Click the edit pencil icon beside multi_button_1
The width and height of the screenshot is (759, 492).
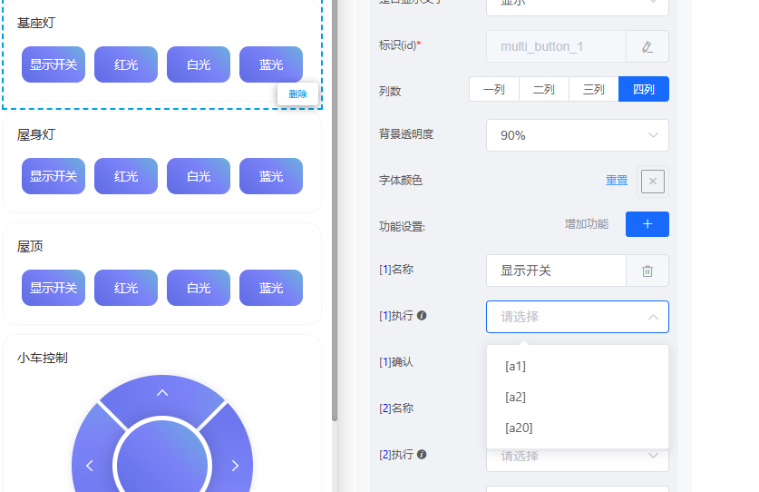pos(647,46)
